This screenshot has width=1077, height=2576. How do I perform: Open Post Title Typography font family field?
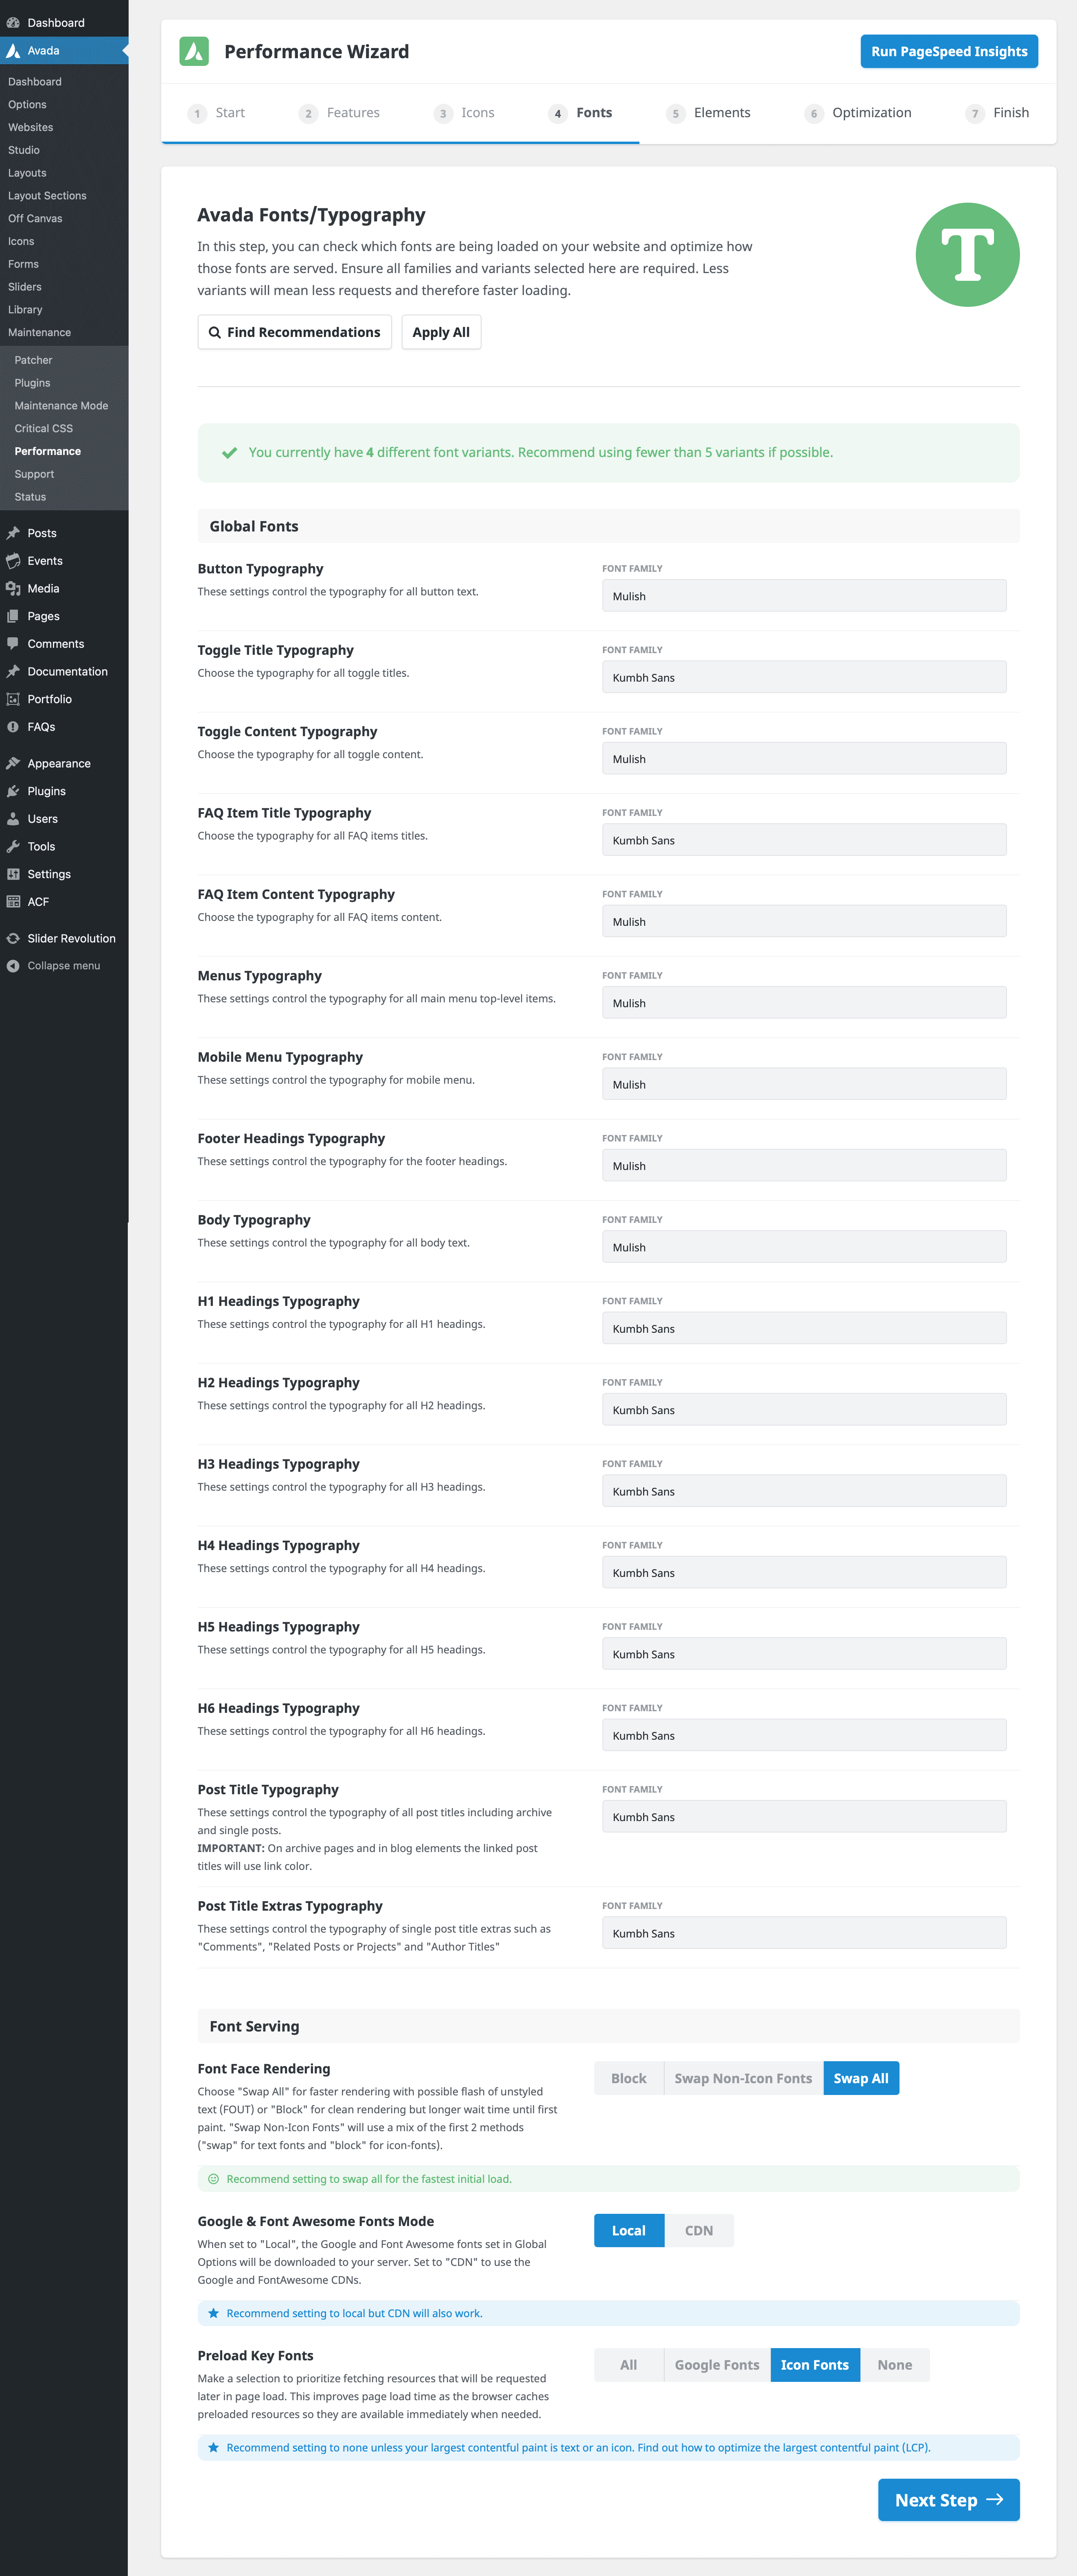[x=804, y=1817]
